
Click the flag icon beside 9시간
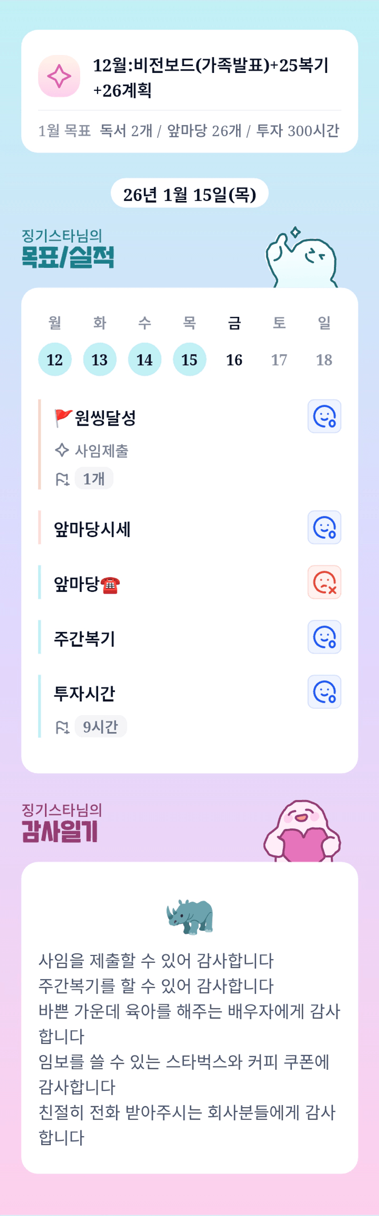pos(62,727)
